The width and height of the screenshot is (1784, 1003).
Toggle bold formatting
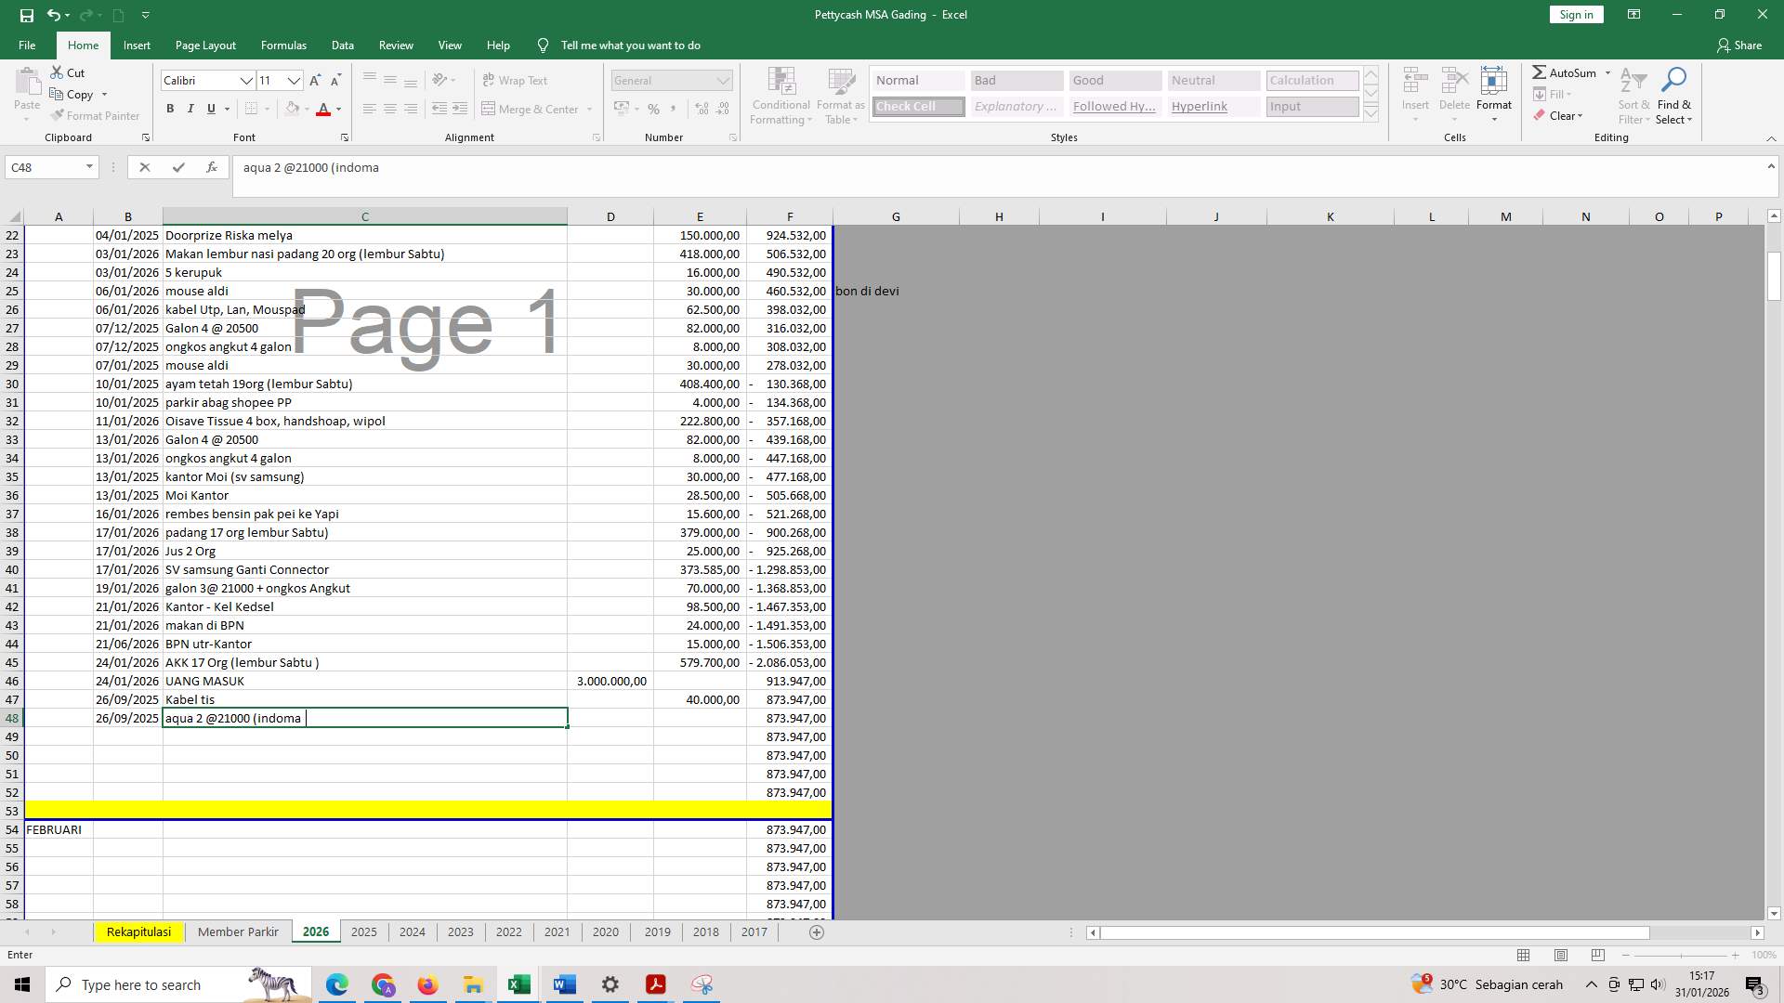(x=170, y=109)
